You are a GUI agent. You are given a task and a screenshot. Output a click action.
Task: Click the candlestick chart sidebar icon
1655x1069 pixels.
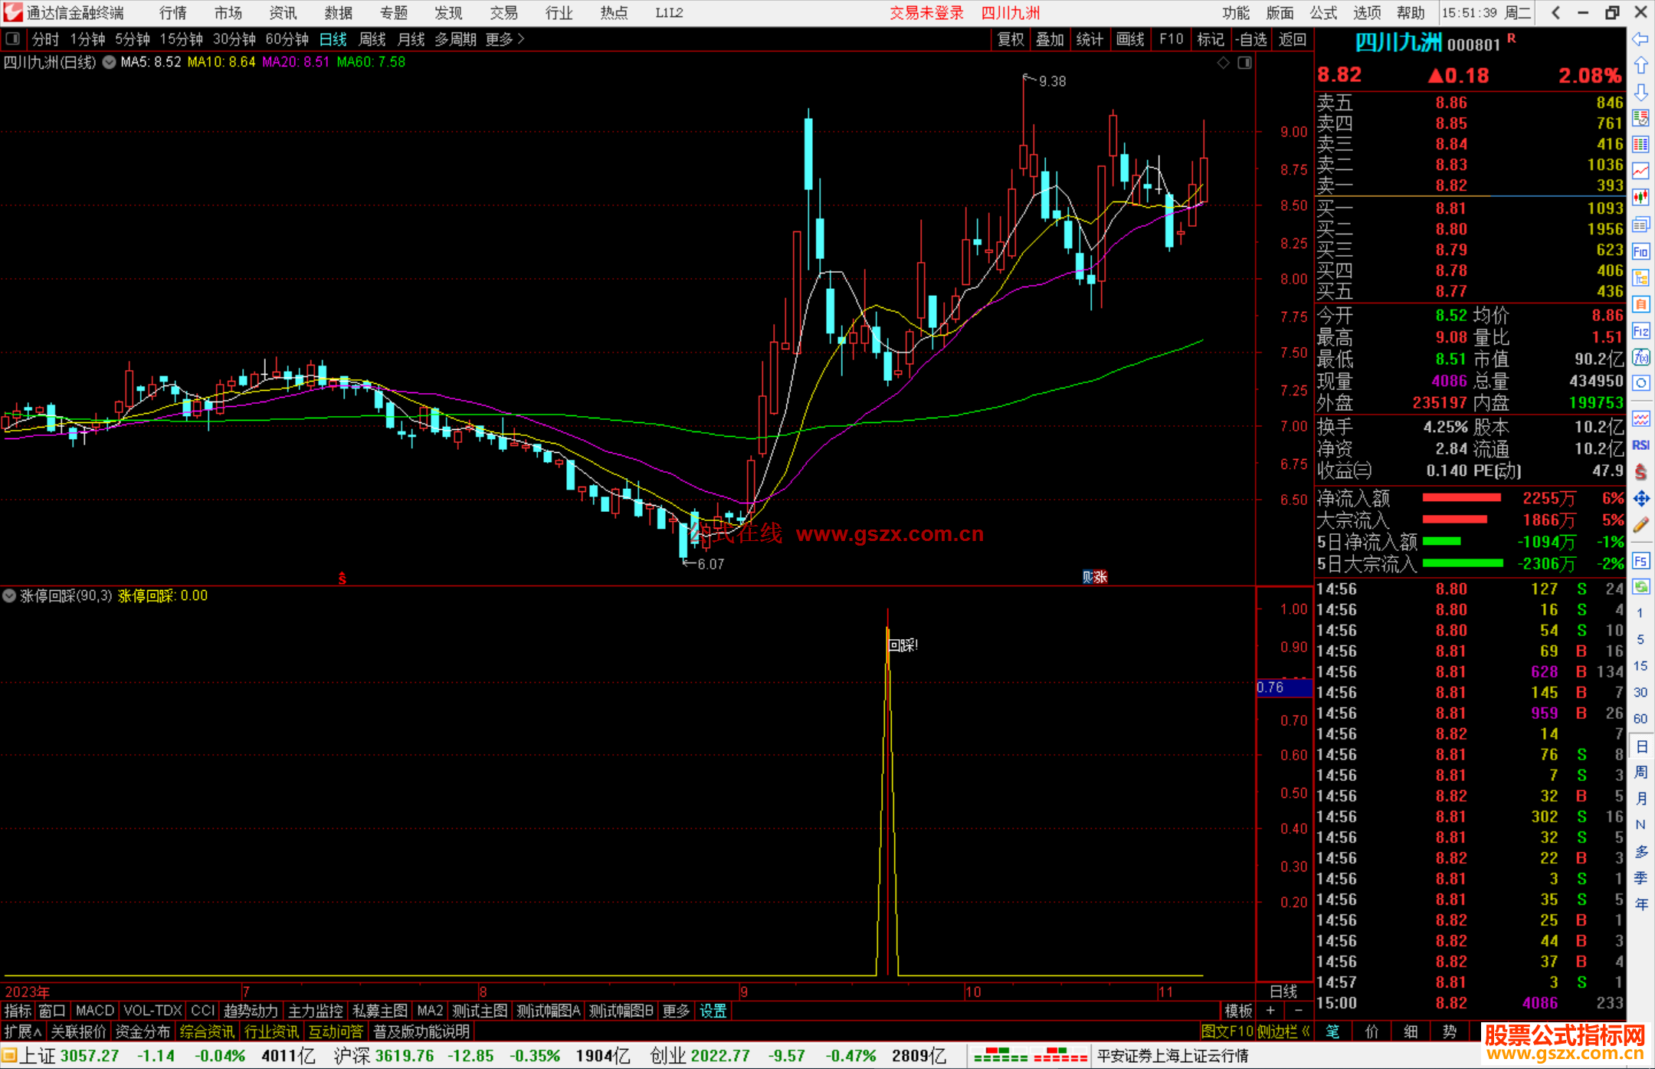1640,198
